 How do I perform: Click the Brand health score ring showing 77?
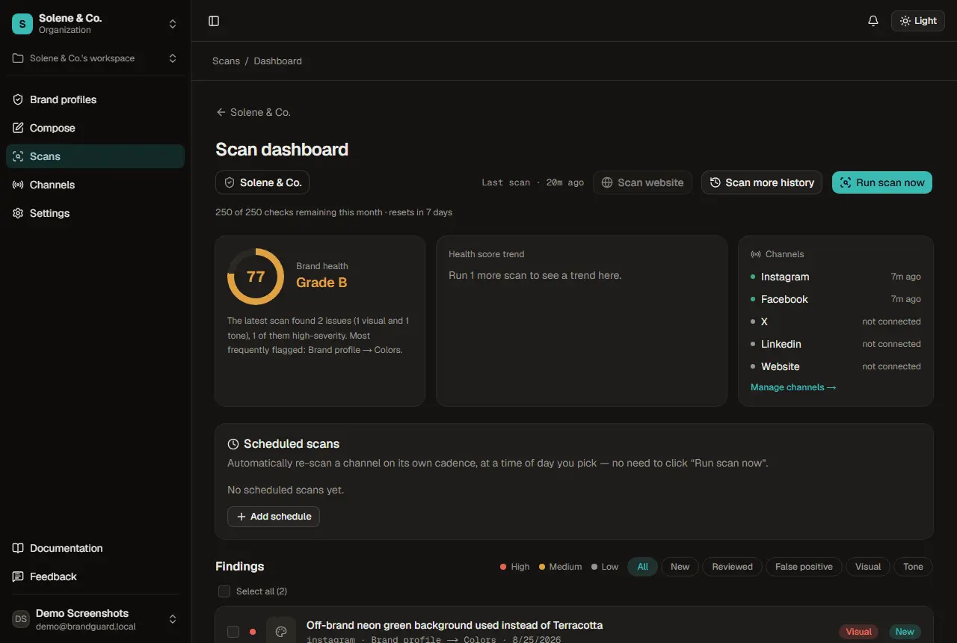[x=256, y=277]
